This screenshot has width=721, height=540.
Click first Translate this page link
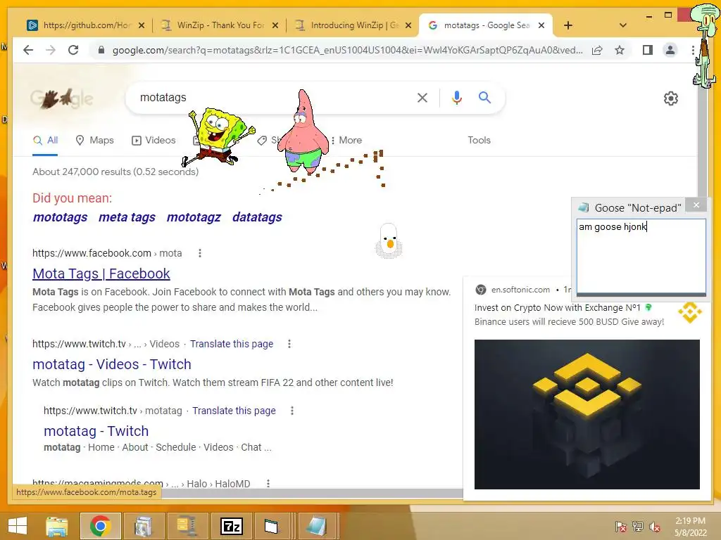[x=232, y=344]
